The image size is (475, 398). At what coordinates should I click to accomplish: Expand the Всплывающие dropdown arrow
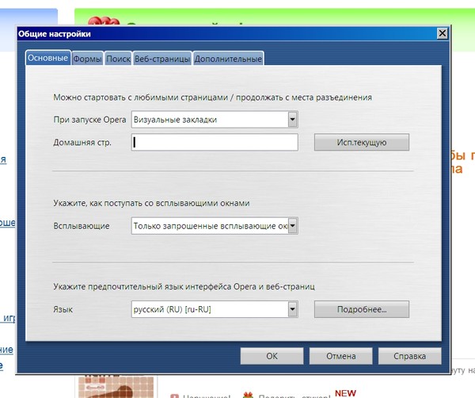[x=292, y=226]
